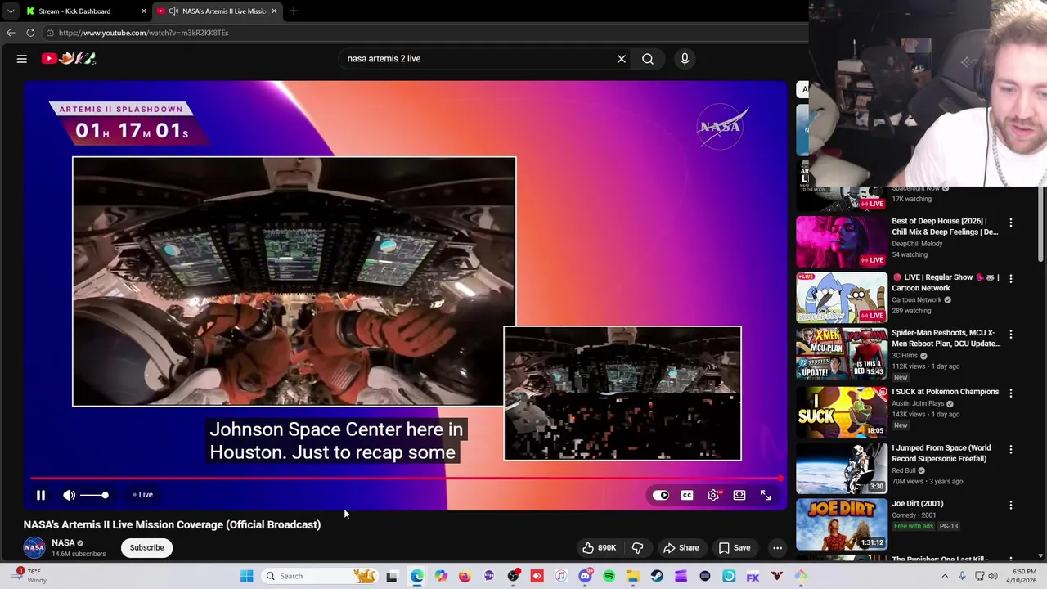Image resolution: width=1047 pixels, height=589 pixels.
Task: Subscribe to the NASA channel
Action: click(147, 547)
